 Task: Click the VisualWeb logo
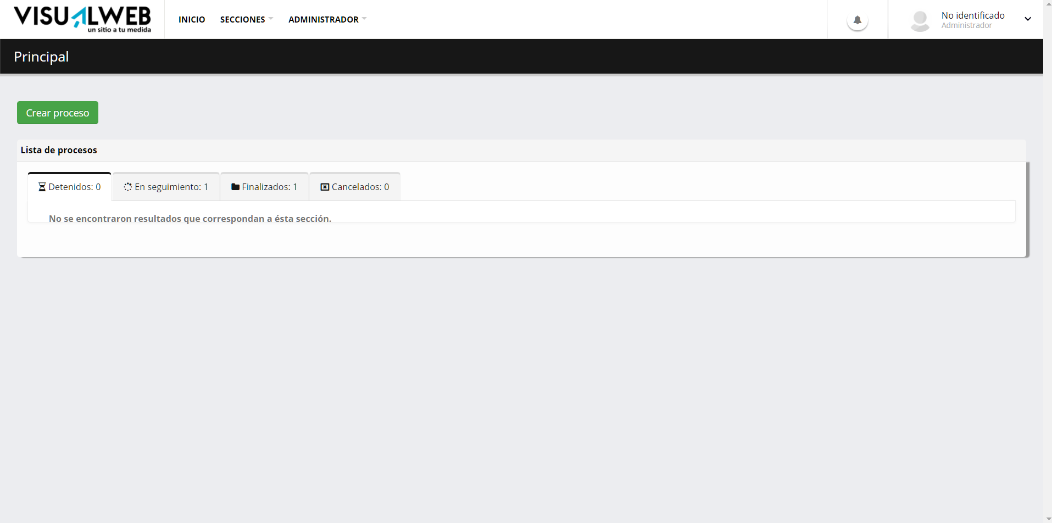pos(82,19)
